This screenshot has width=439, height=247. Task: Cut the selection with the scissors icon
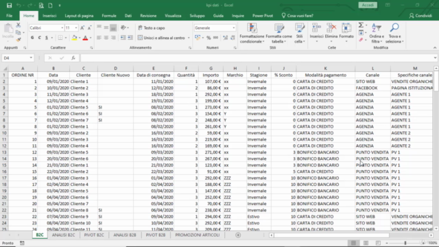[19, 25]
